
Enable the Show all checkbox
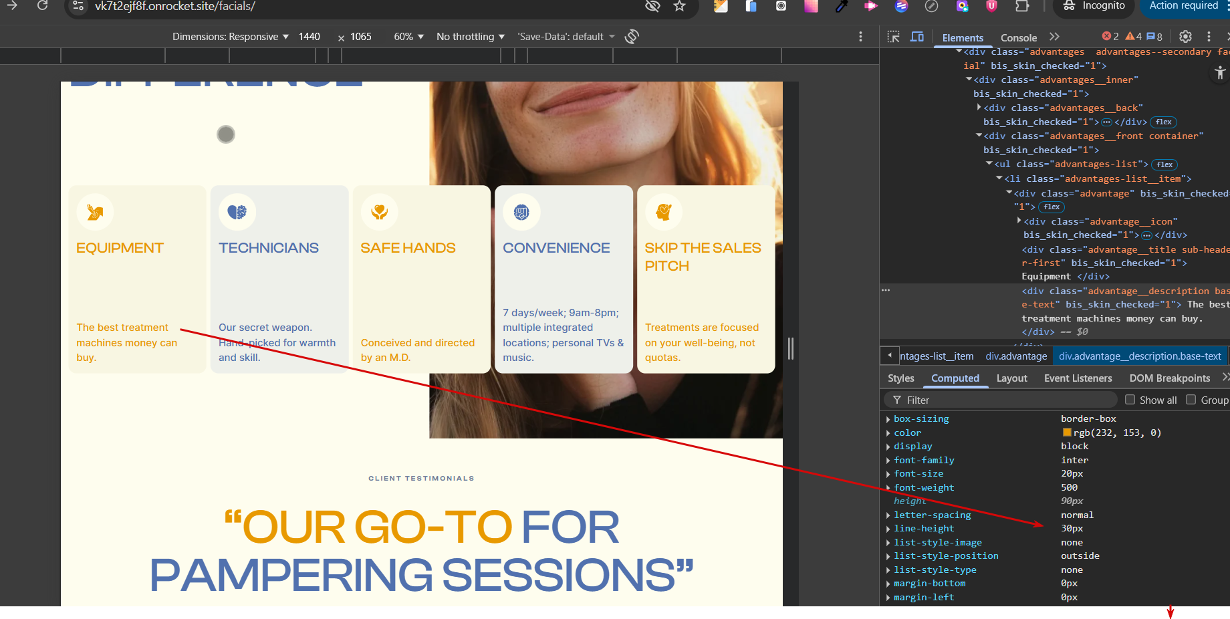[1130, 400]
